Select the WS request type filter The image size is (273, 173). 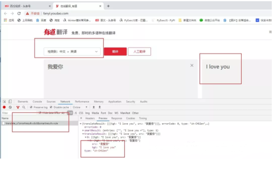click(x=116, y=113)
